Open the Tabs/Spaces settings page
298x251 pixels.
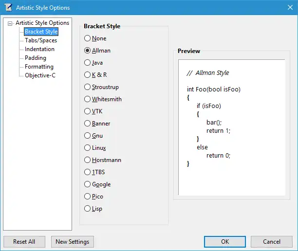tap(41, 40)
